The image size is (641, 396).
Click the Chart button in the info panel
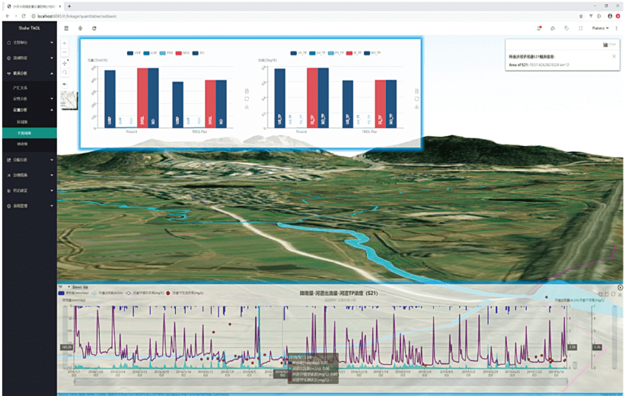click(x=609, y=45)
